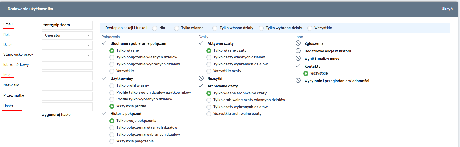Select the Wszystkie połączenia radio option
460x147 pixels.
tap(112, 141)
